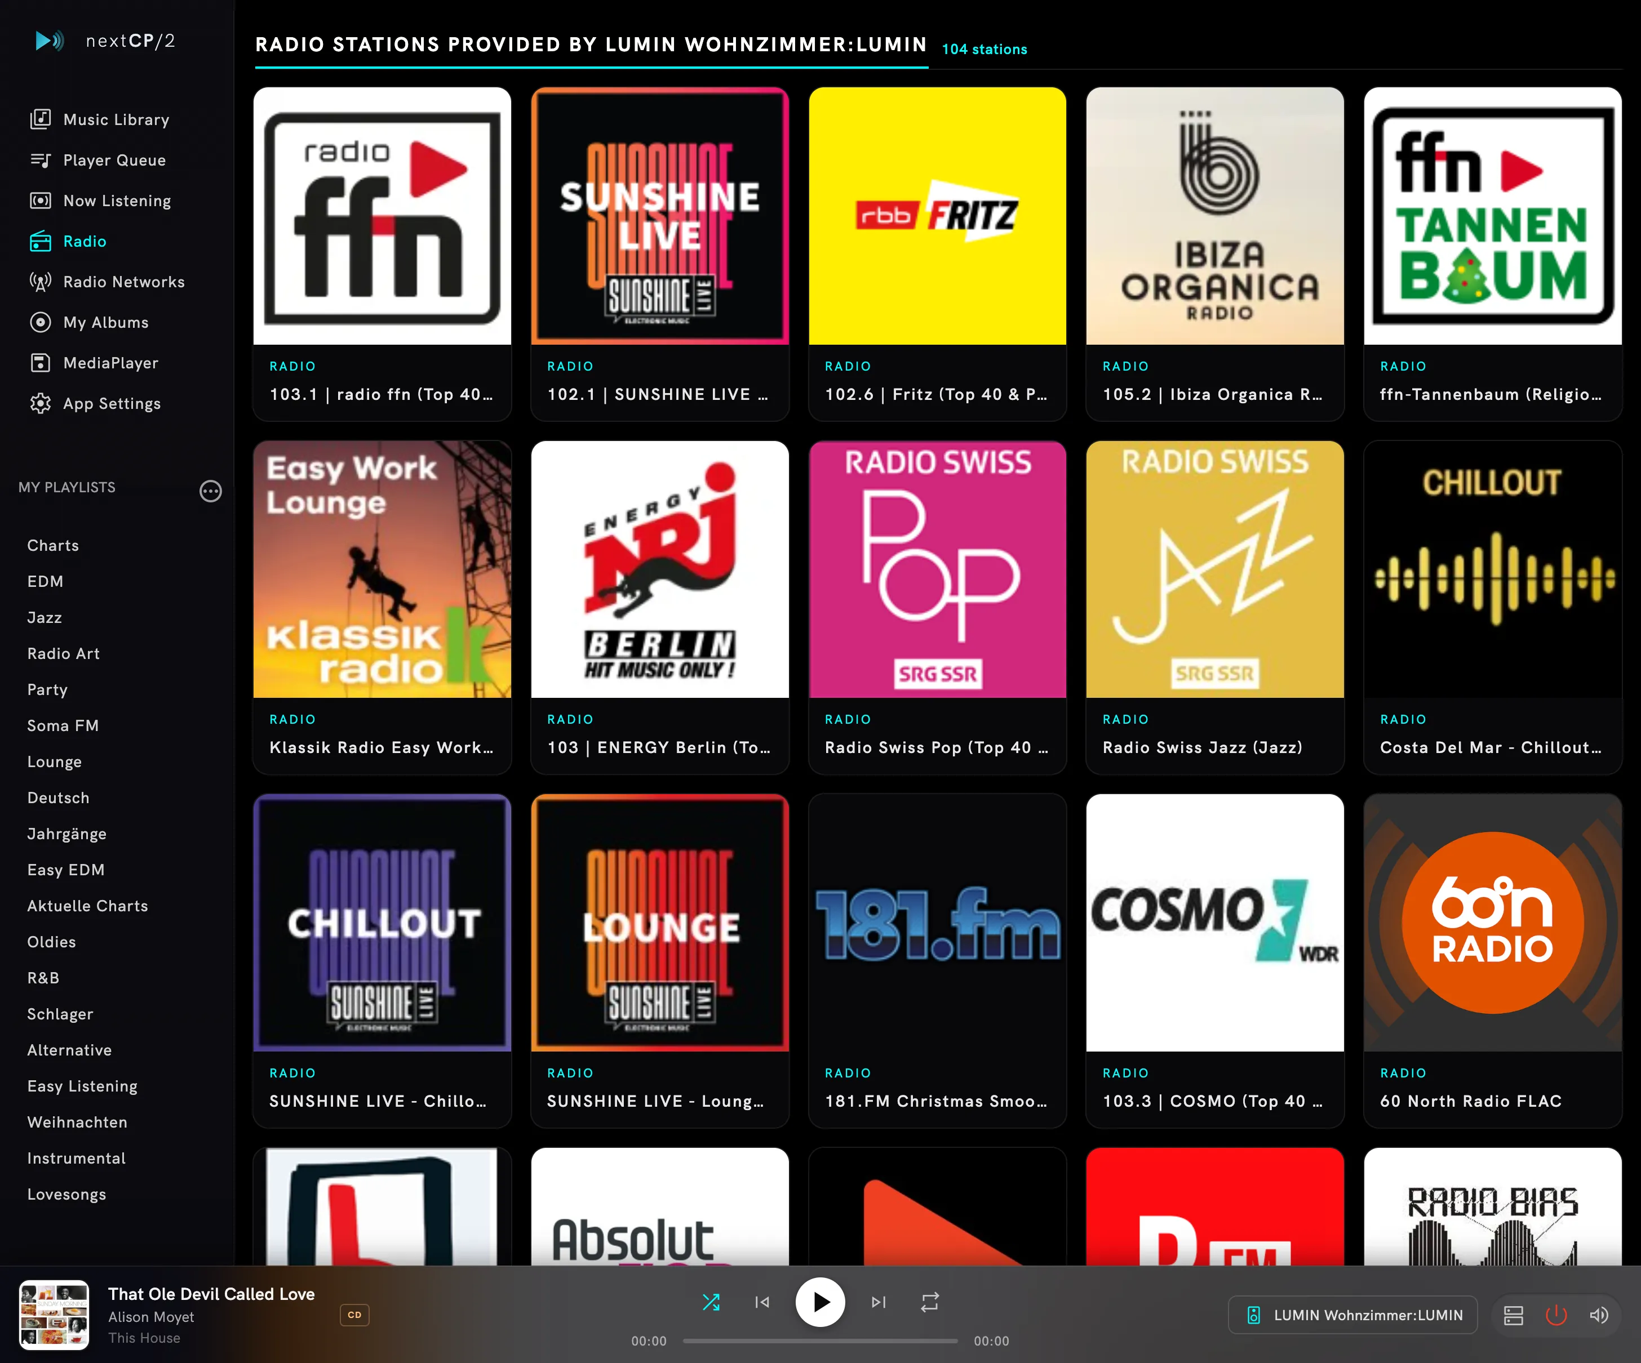
Task: Click the nextCP/2 logo icon
Action: point(50,41)
